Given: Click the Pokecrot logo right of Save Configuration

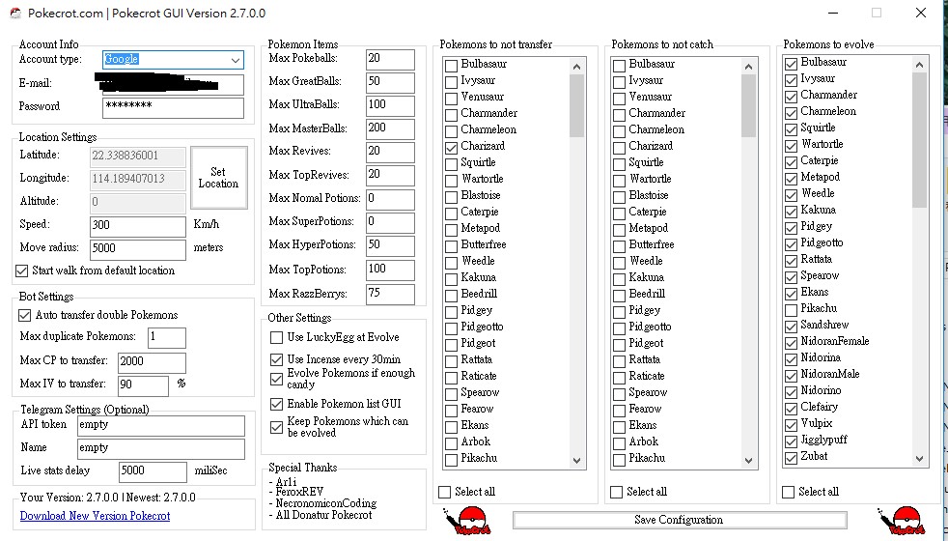Looking at the screenshot, I should pos(902,521).
